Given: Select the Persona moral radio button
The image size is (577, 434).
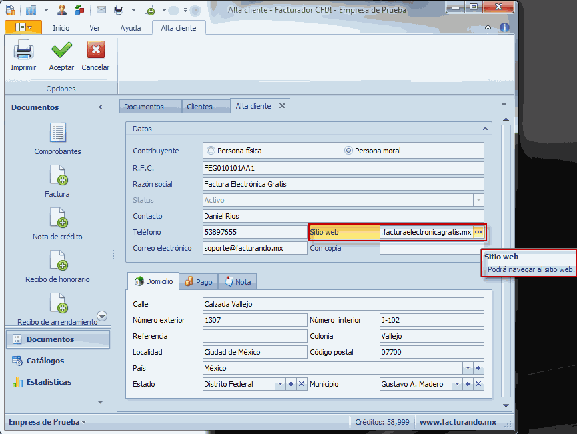Looking at the screenshot, I should [x=348, y=151].
